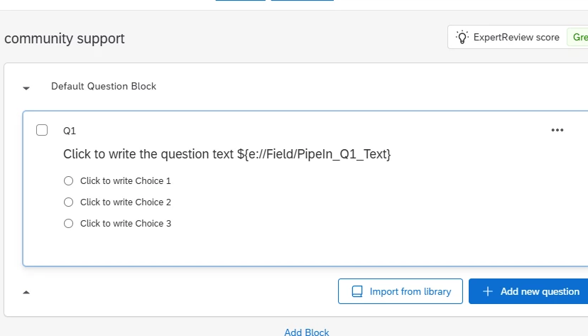Edit the 'Click to write Choice 2' text
The height and width of the screenshot is (336, 588).
(x=126, y=202)
